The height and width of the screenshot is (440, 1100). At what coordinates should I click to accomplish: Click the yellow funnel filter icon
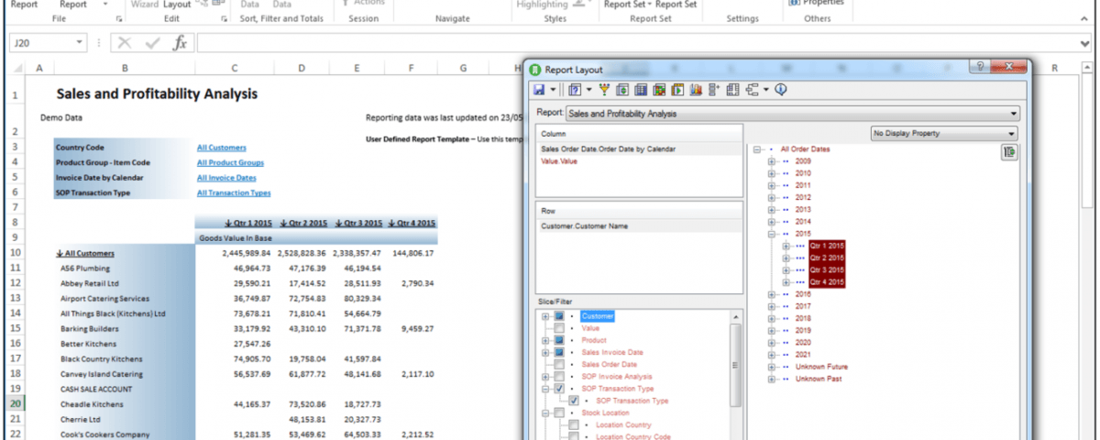coord(604,90)
